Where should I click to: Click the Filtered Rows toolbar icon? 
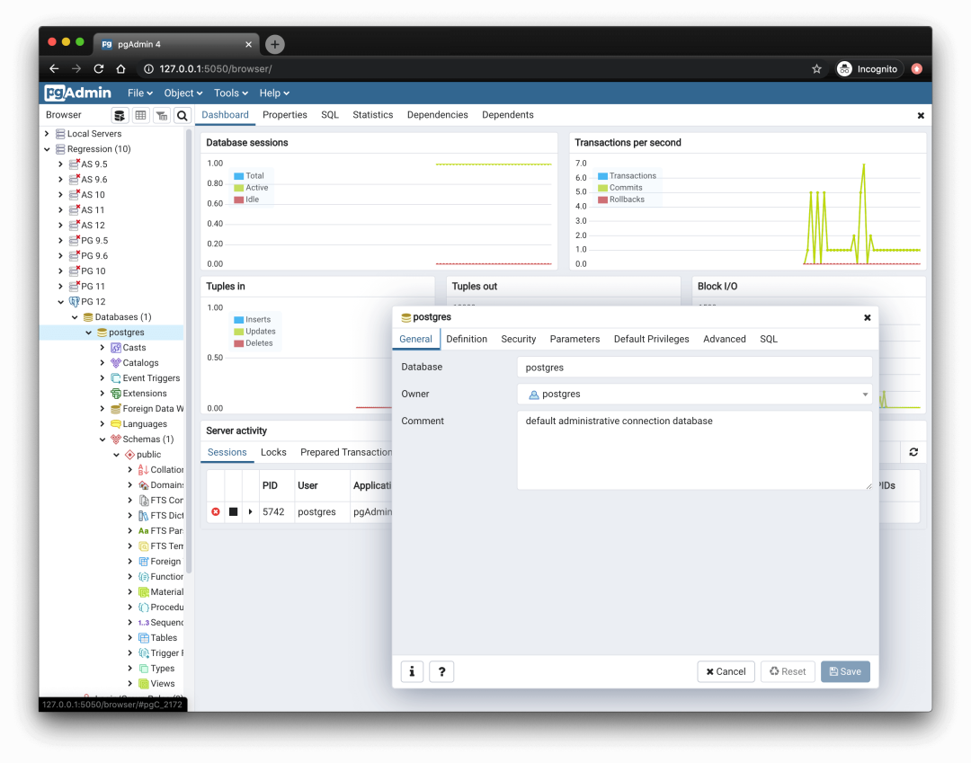click(162, 115)
